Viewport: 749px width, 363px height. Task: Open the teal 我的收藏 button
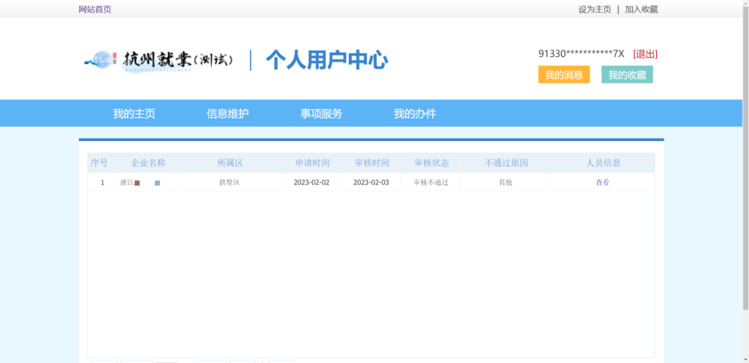[x=627, y=75]
